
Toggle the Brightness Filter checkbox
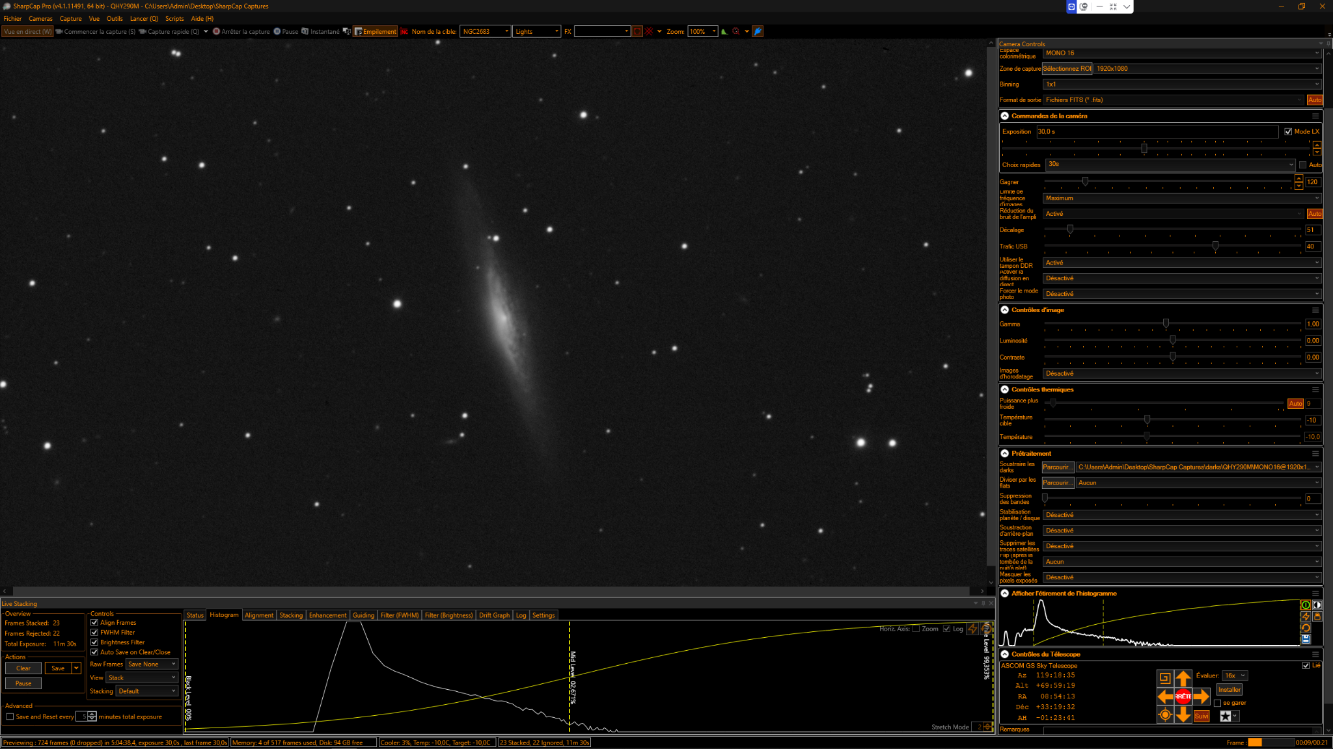[x=94, y=642]
